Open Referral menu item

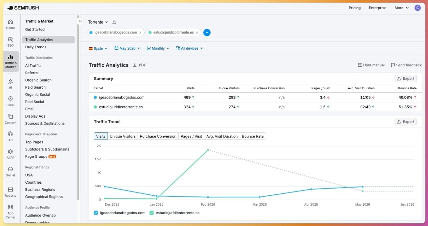(x=32, y=73)
